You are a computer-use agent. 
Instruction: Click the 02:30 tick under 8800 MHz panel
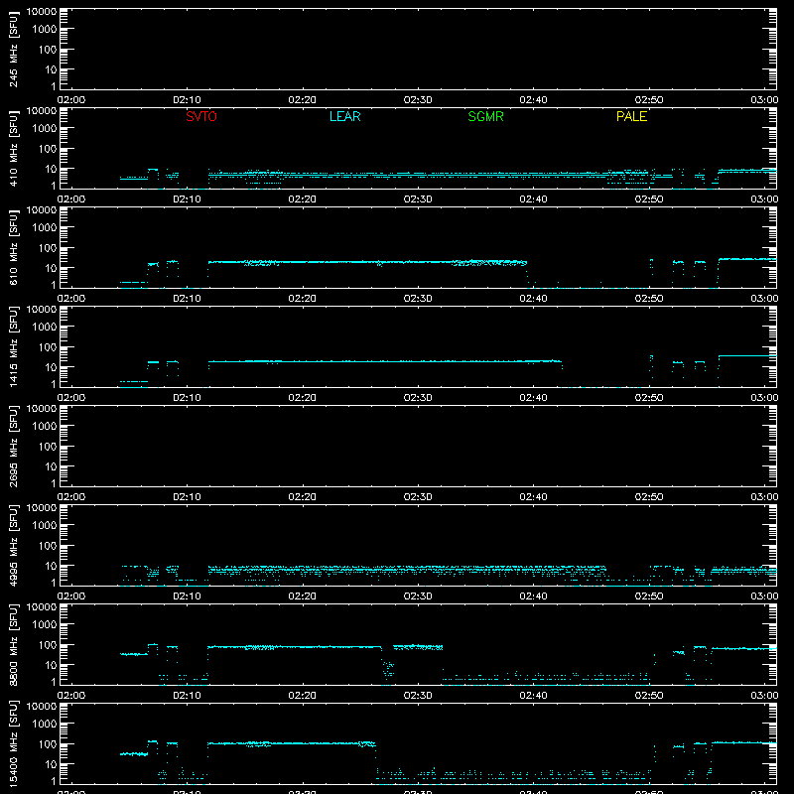[x=418, y=696]
